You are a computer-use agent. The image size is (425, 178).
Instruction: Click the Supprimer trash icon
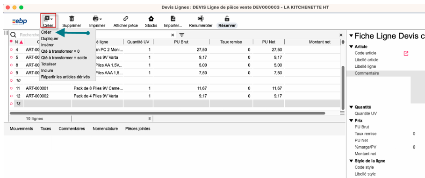[x=72, y=19]
